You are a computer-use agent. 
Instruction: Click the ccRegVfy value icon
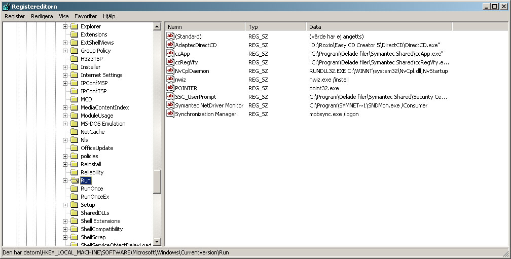point(170,62)
